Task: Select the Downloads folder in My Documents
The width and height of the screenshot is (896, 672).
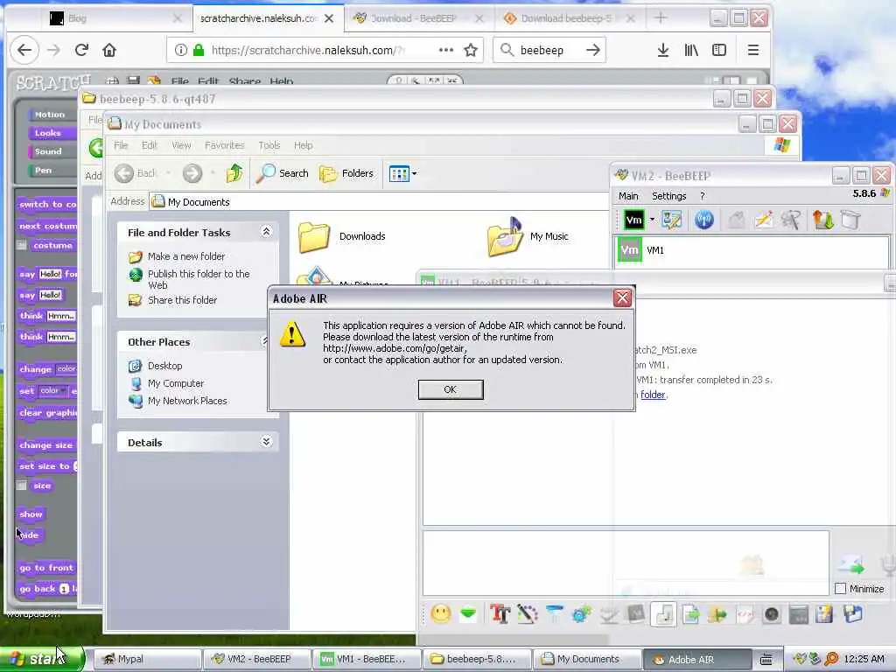Action: [342, 236]
